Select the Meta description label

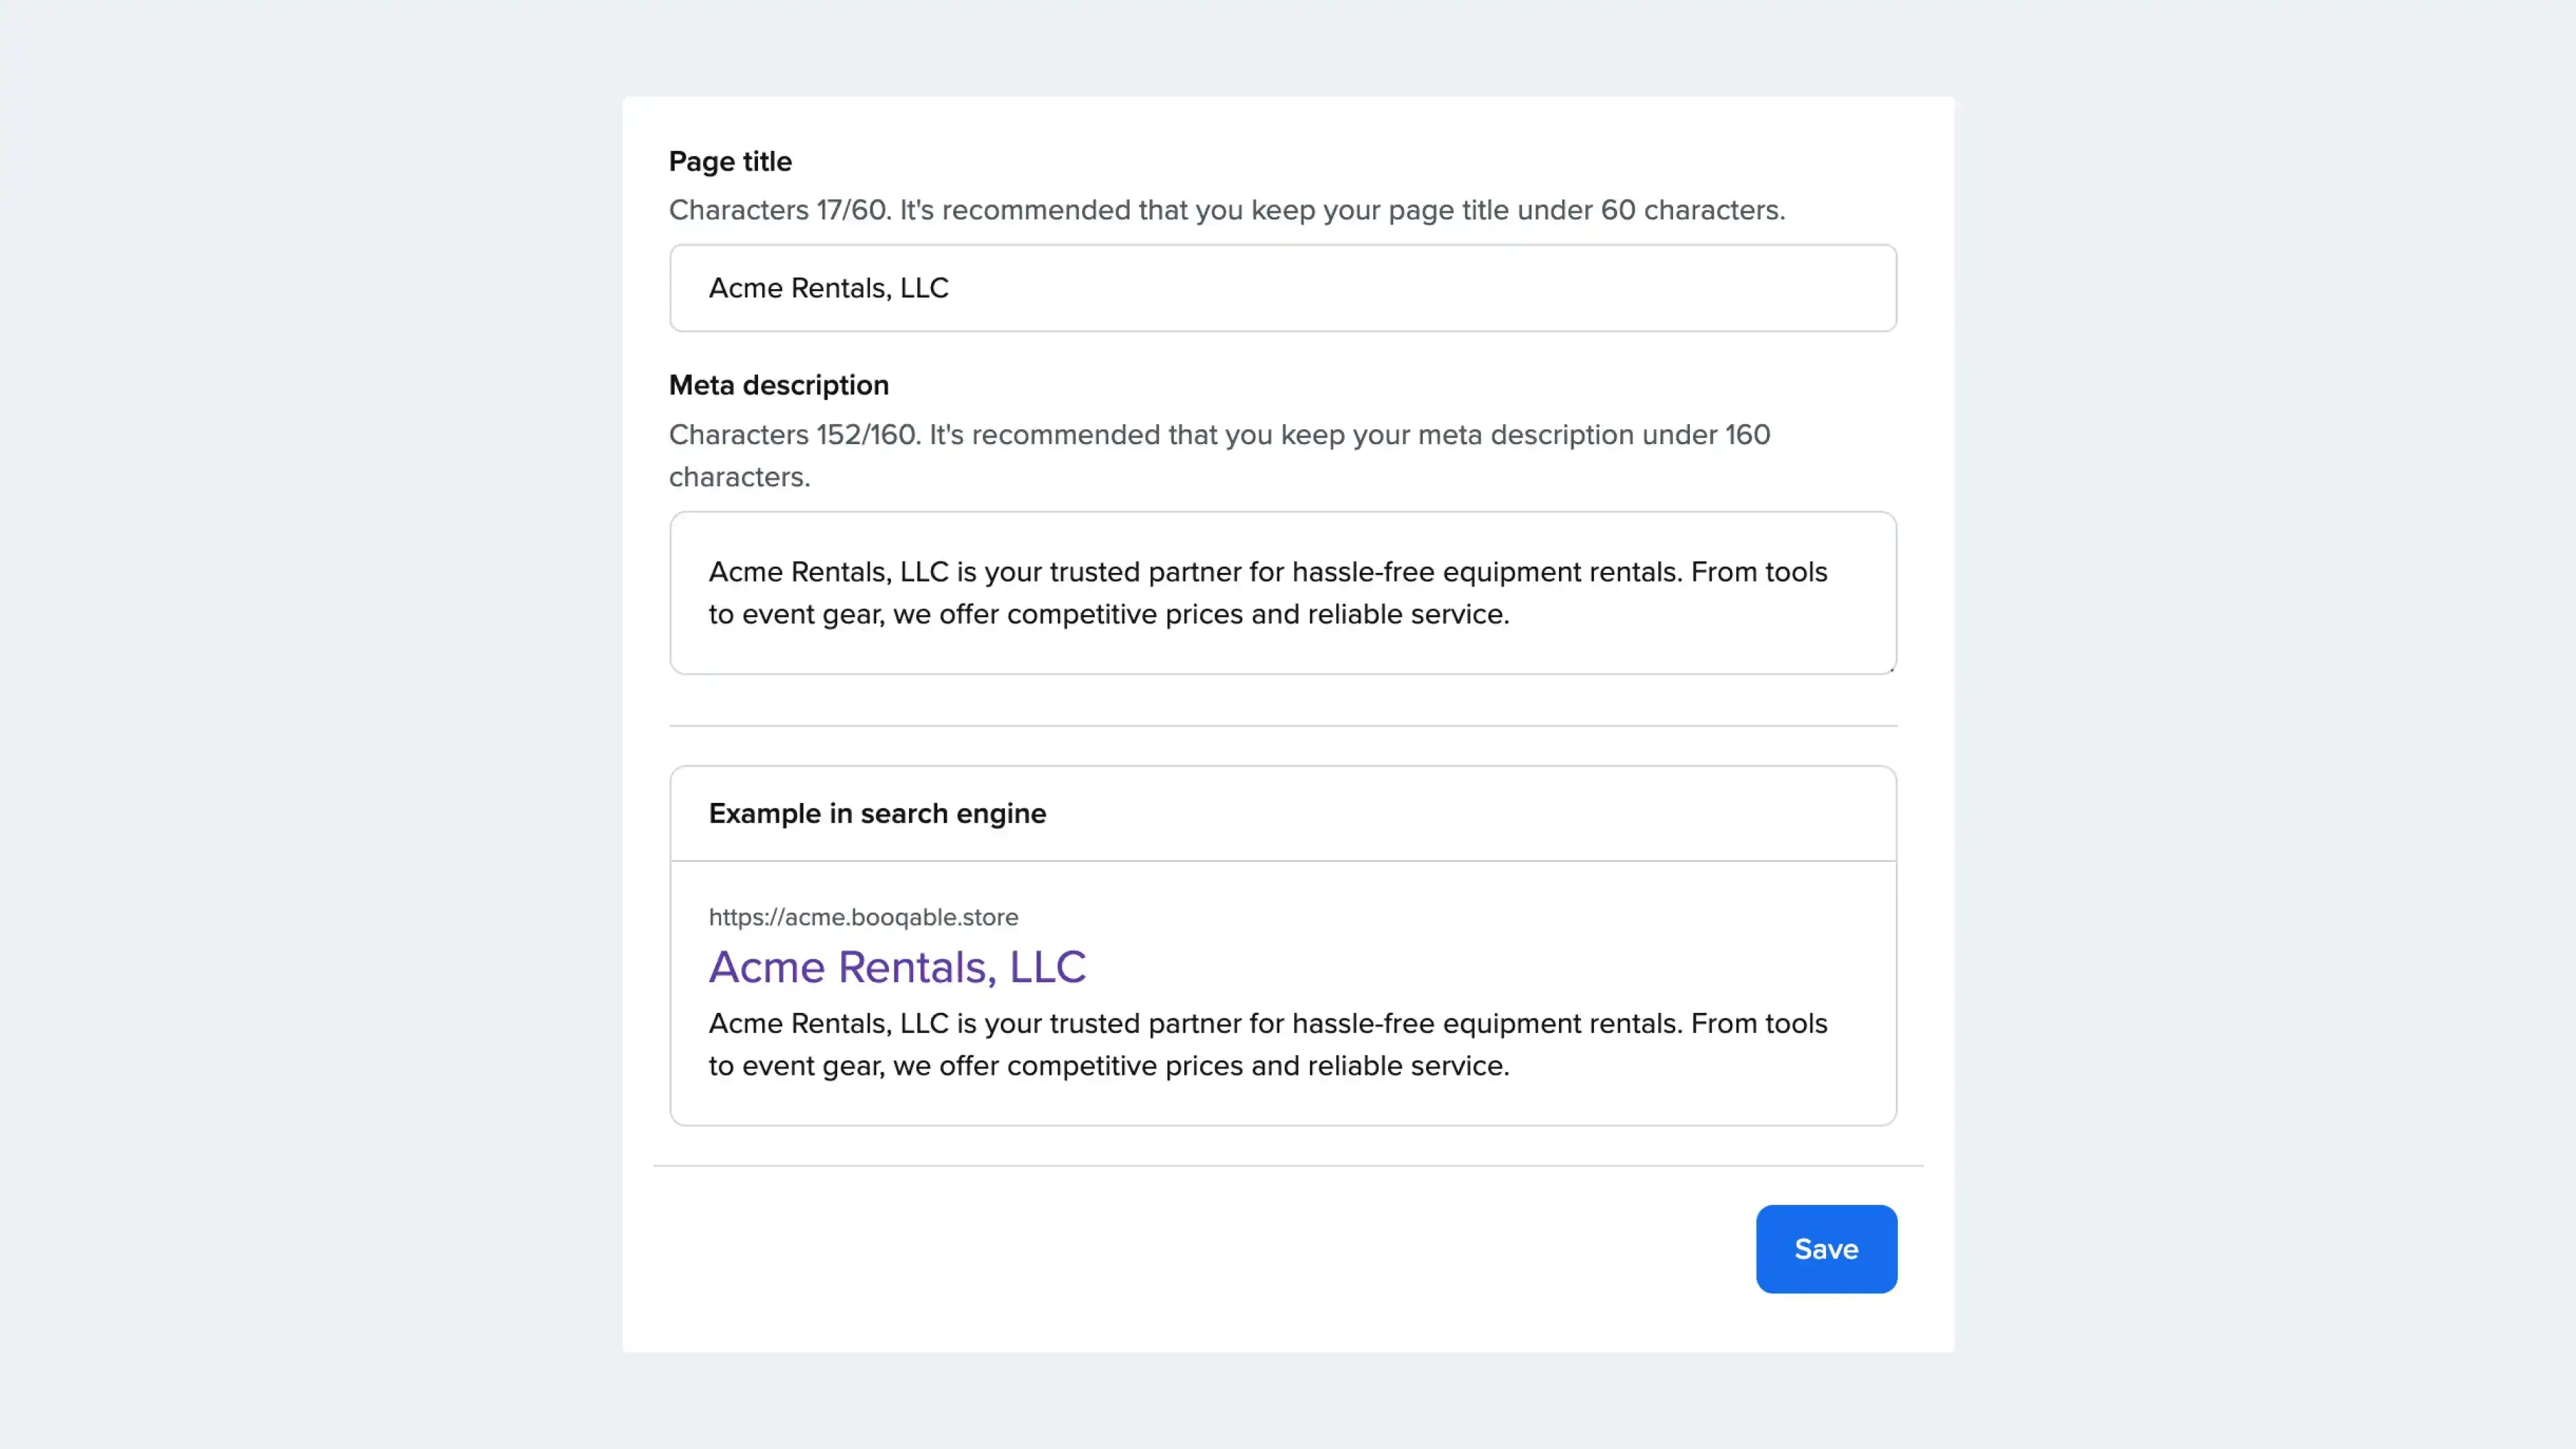(779, 384)
